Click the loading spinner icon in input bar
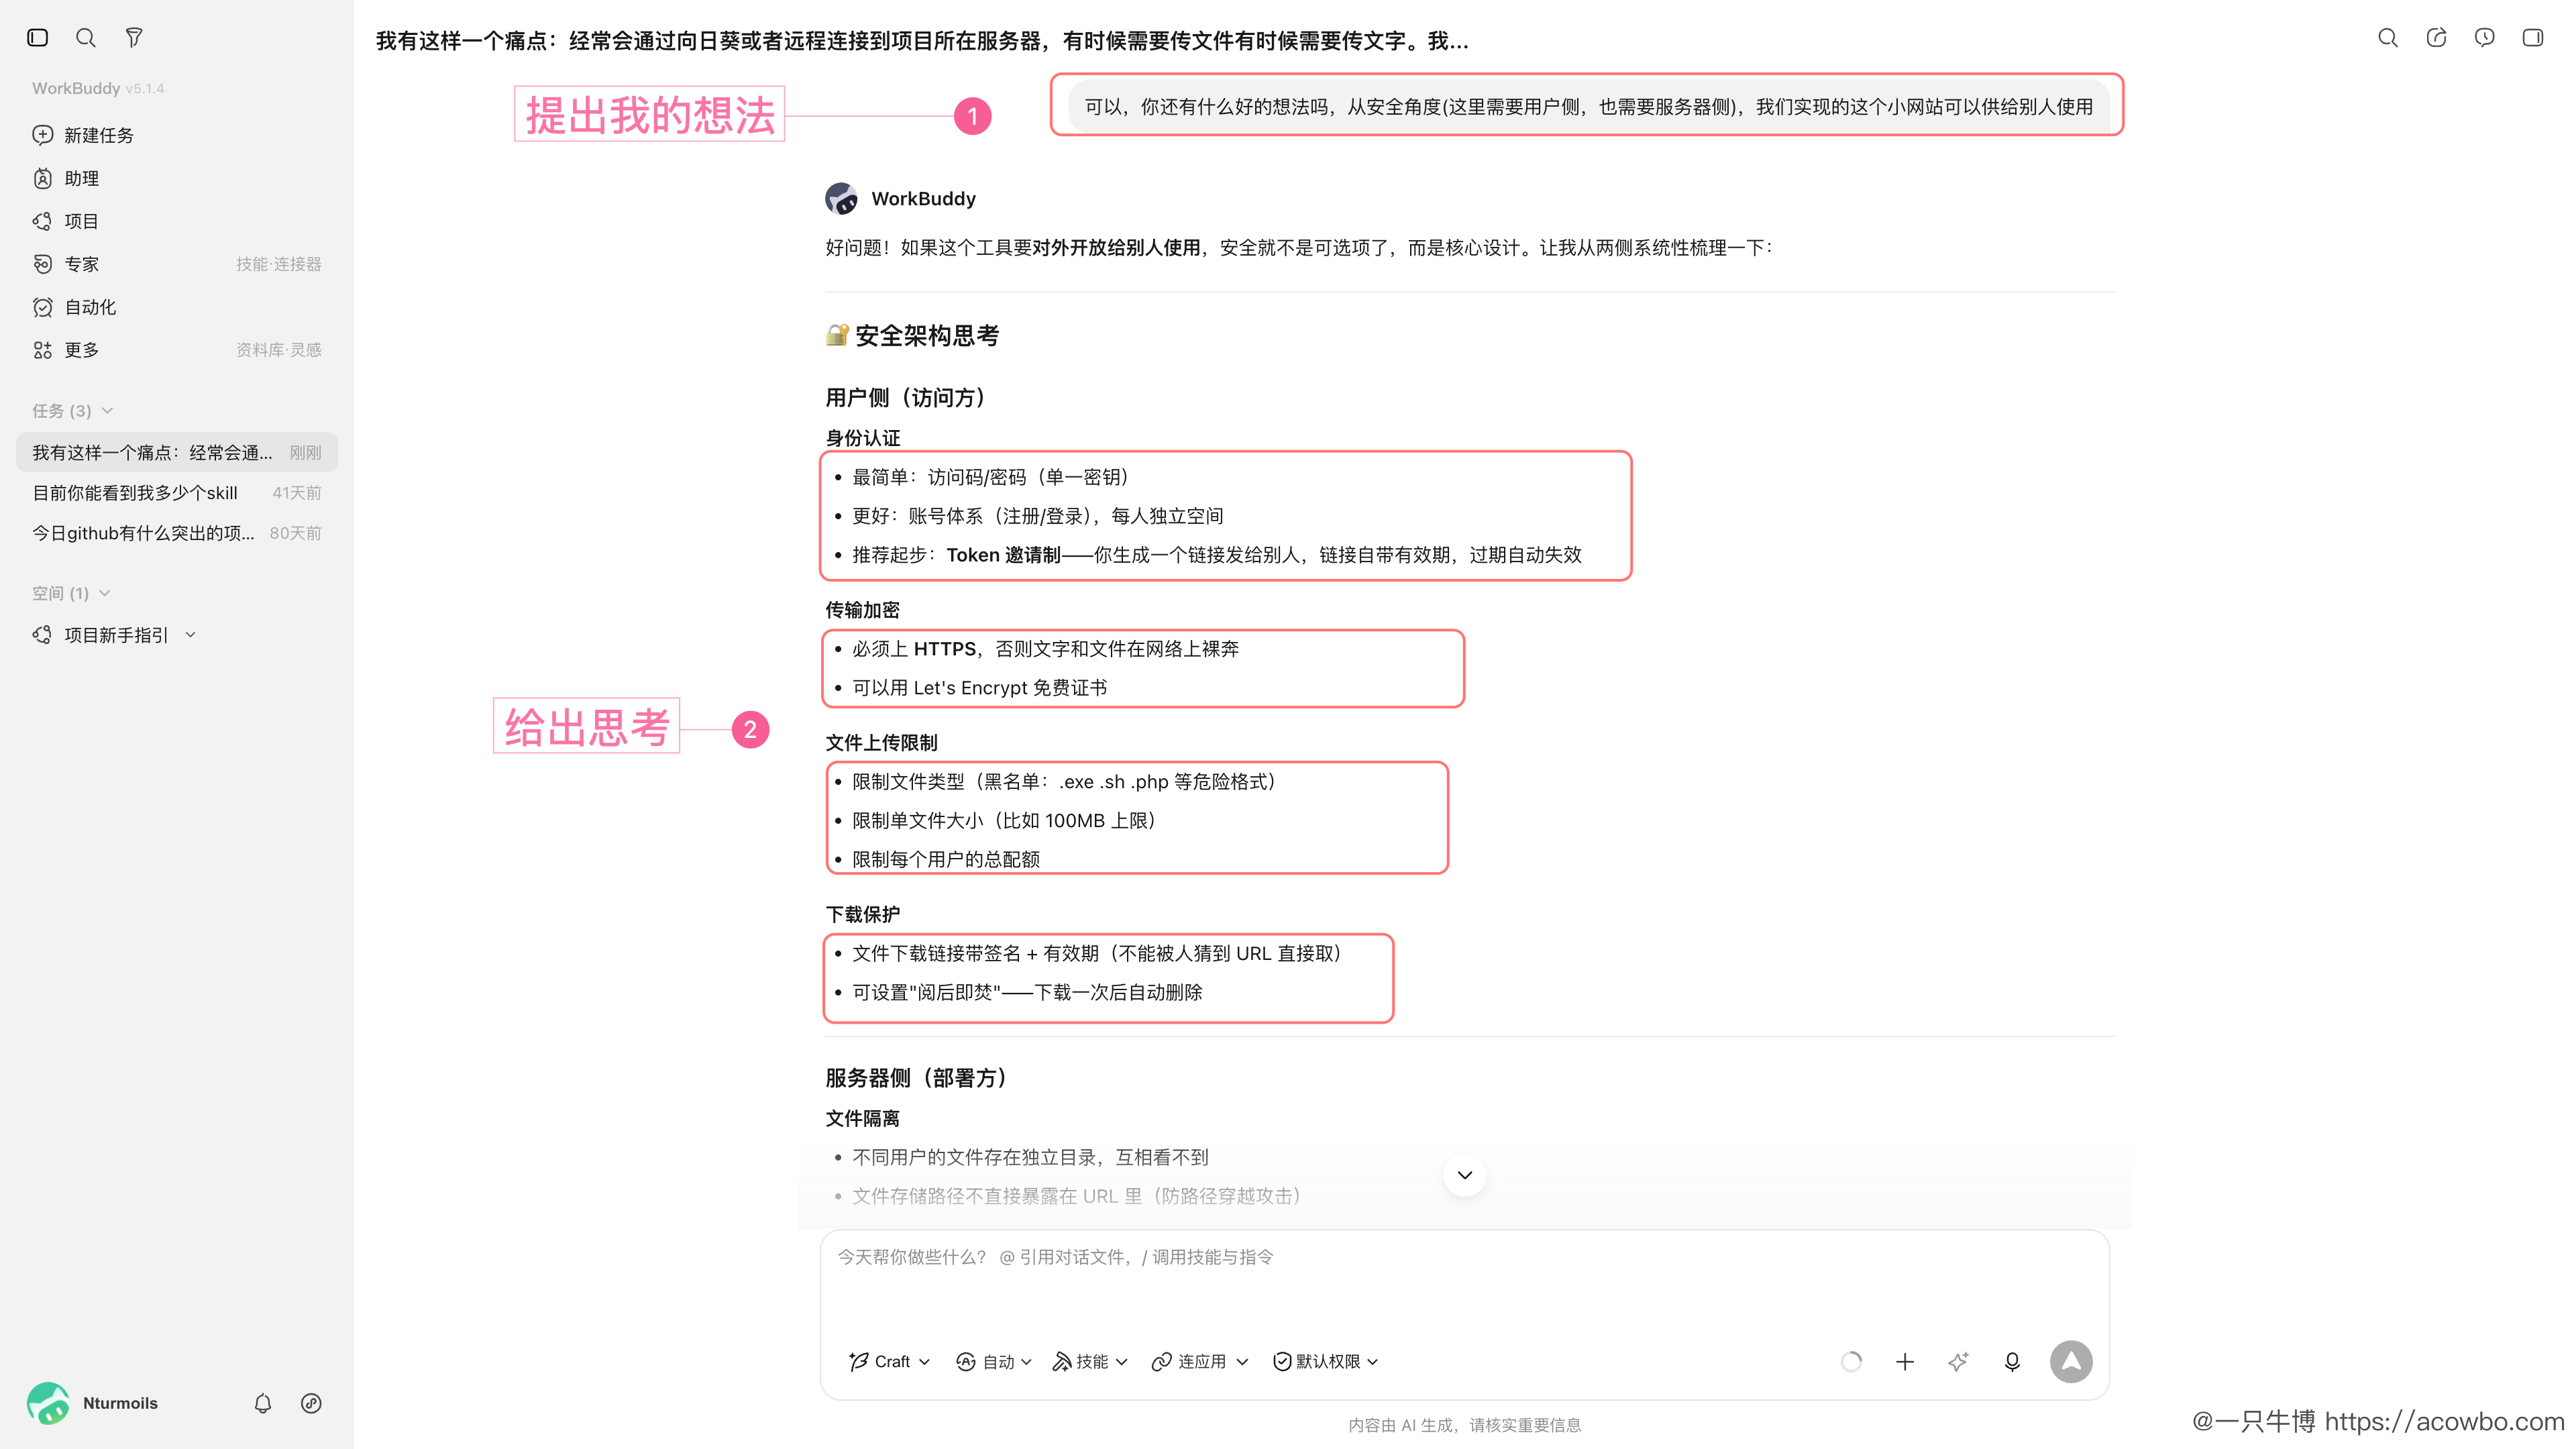 coord(1852,1361)
